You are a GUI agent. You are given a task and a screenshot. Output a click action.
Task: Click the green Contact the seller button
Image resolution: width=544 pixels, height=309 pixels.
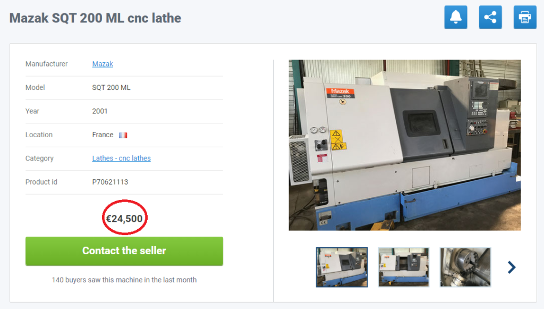click(x=124, y=251)
